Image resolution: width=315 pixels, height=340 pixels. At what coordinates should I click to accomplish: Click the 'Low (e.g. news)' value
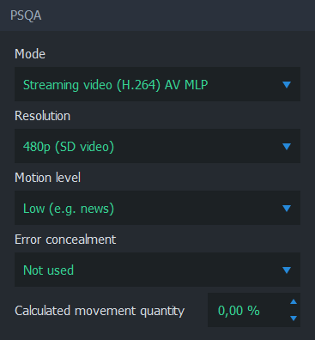click(x=69, y=209)
